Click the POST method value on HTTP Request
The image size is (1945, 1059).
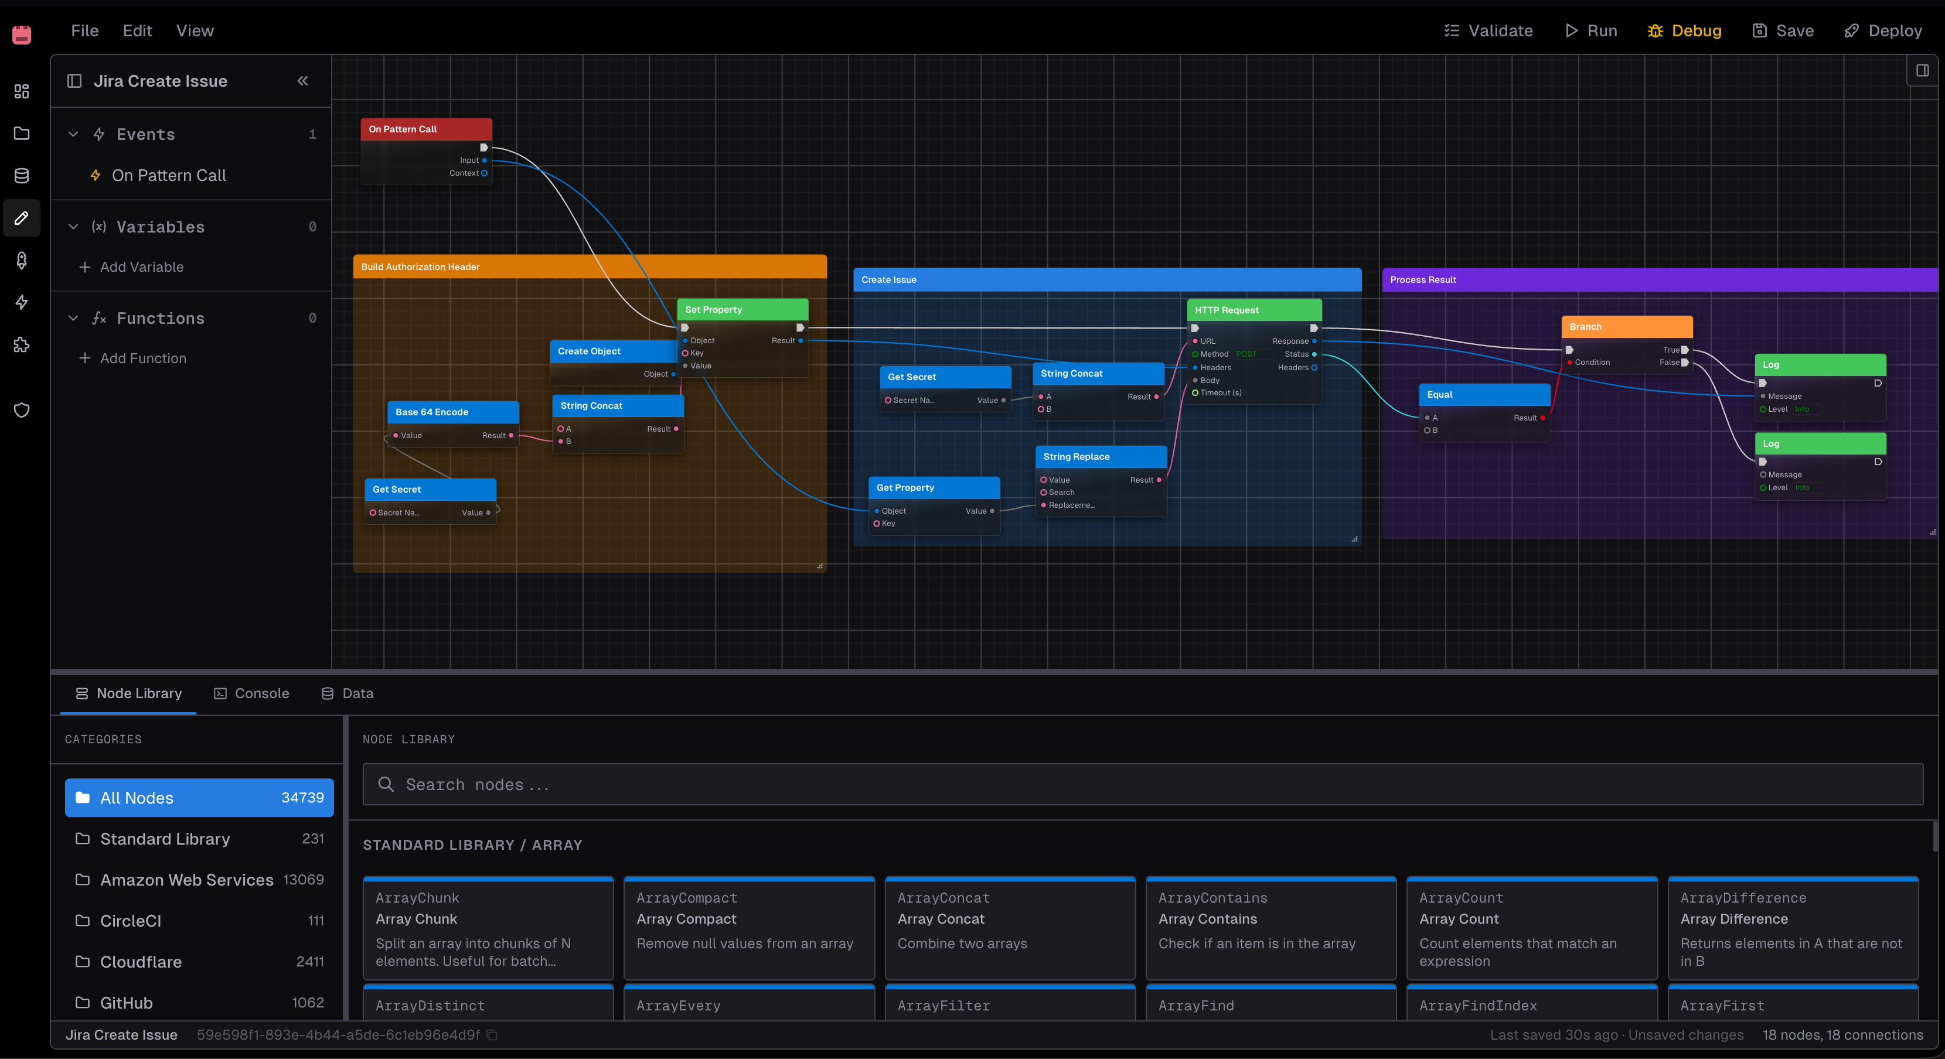pos(1246,354)
